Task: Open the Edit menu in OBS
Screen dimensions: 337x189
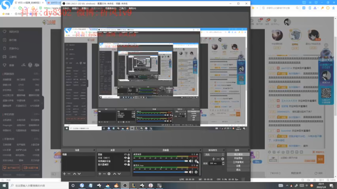Action: coord(75,8)
